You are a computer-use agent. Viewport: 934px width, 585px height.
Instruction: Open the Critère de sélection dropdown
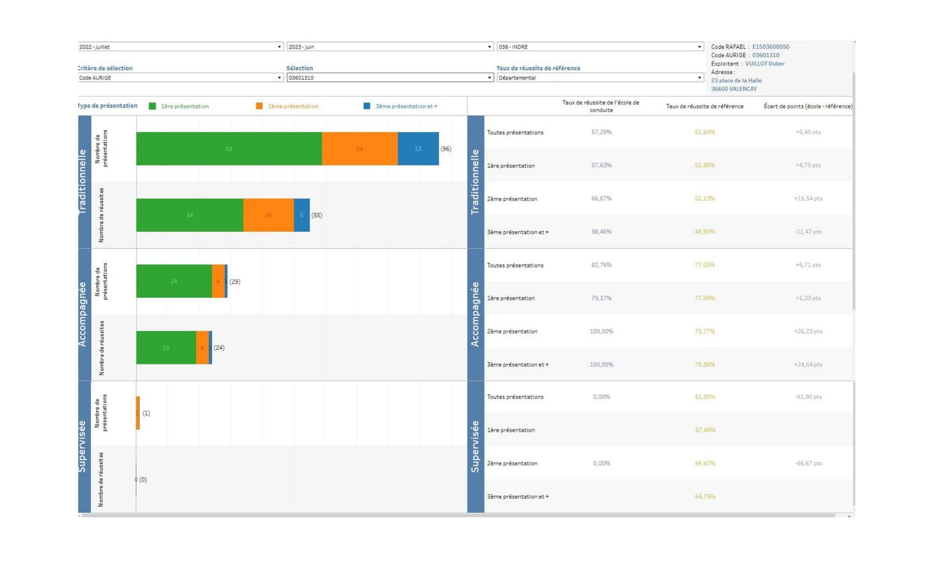180,78
